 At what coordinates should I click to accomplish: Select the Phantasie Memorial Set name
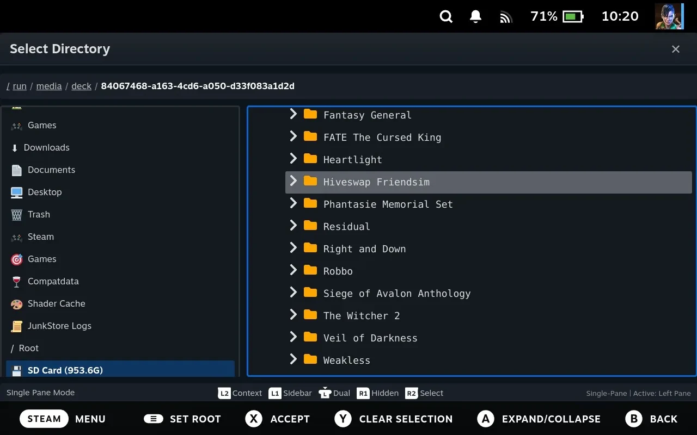pyautogui.click(x=388, y=204)
